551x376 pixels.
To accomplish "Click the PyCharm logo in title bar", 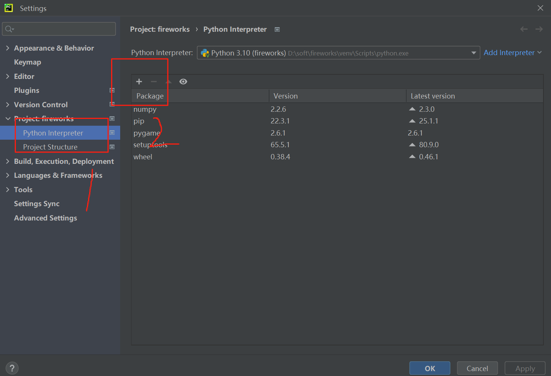I will click(x=9, y=8).
